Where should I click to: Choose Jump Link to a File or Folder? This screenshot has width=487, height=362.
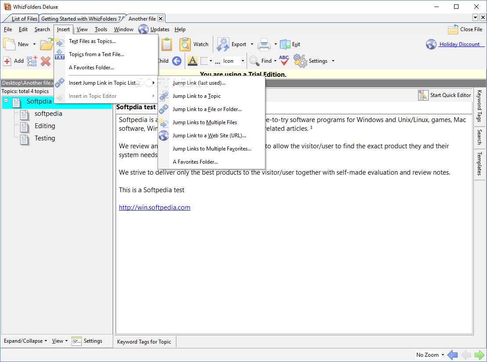tap(211, 109)
